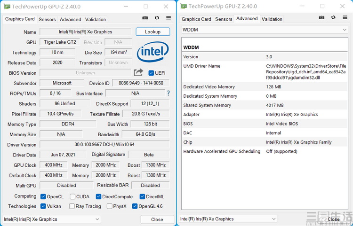353x226 pixels.
Task: Switch to the Validation tab in the left window
Action: click(96, 20)
